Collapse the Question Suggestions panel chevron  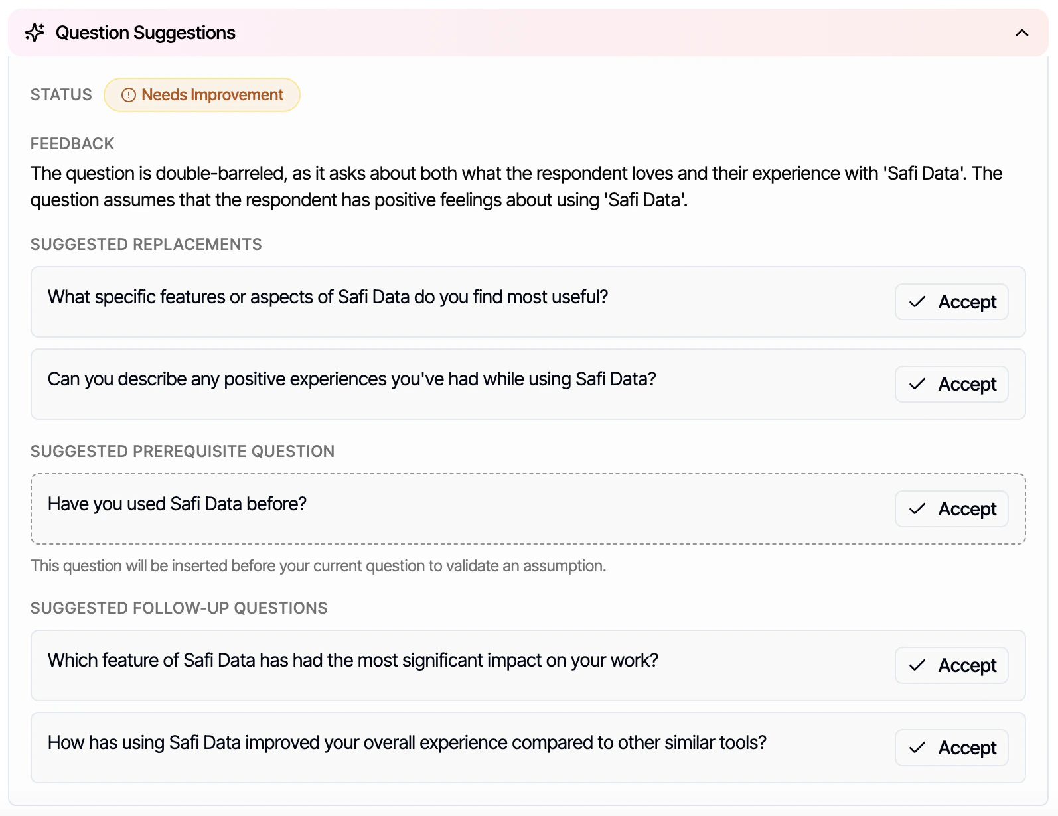[1021, 33]
